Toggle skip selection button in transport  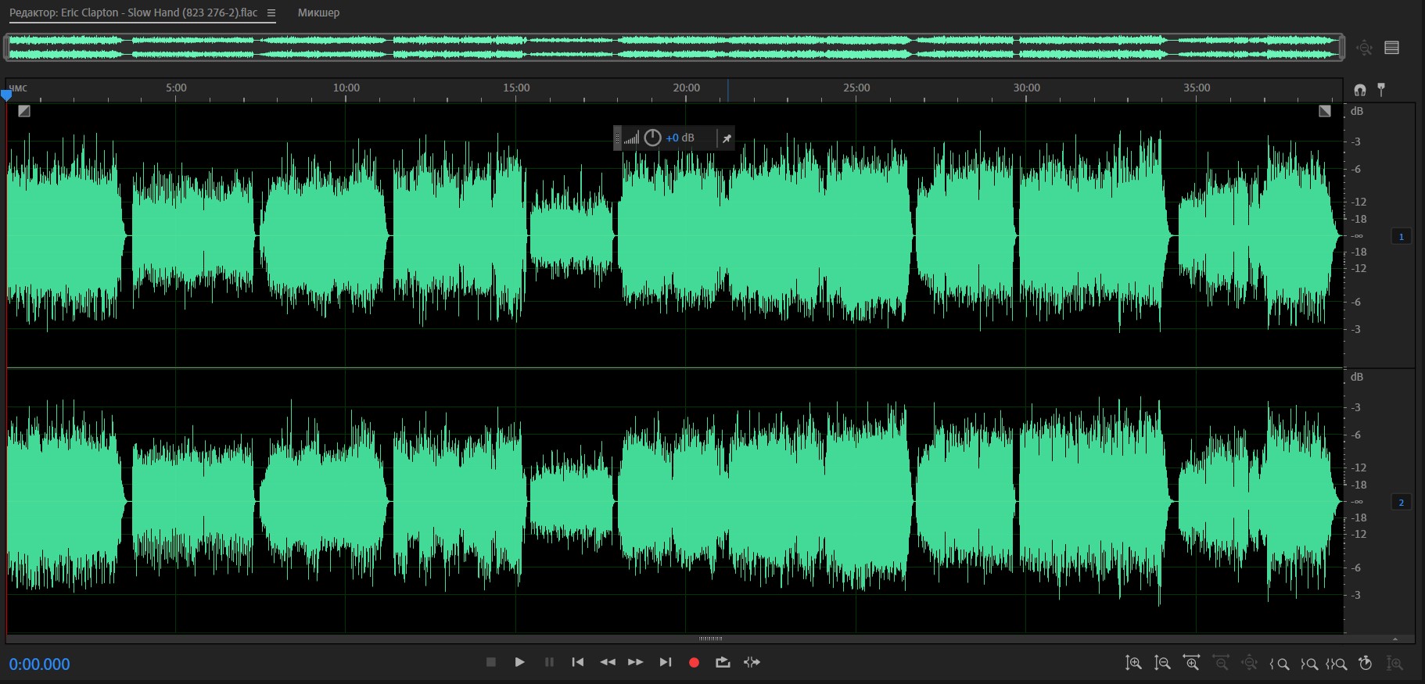tap(752, 662)
